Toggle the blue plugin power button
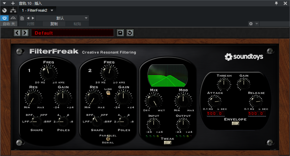This screenshot has width=290, height=156. click(x=4, y=18)
